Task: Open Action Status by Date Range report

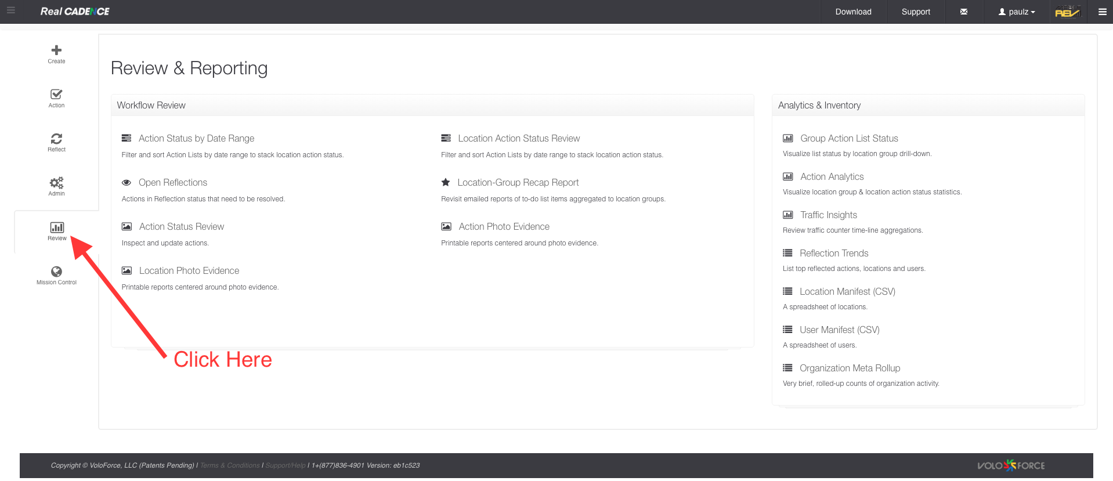Action: pyautogui.click(x=196, y=139)
